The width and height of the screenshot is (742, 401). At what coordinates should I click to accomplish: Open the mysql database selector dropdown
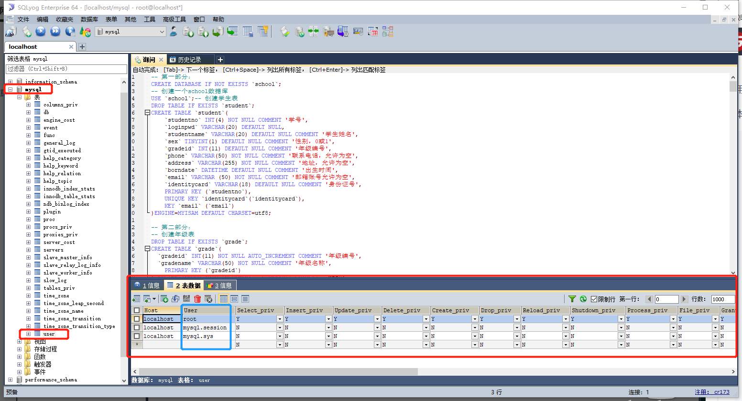click(162, 32)
